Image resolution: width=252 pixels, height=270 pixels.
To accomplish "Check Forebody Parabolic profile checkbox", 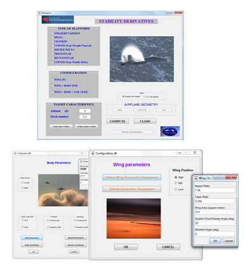I will pos(48,227).
